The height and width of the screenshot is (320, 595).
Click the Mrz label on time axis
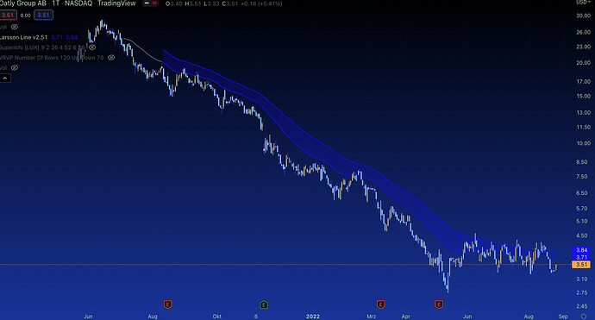pyautogui.click(x=371, y=317)
